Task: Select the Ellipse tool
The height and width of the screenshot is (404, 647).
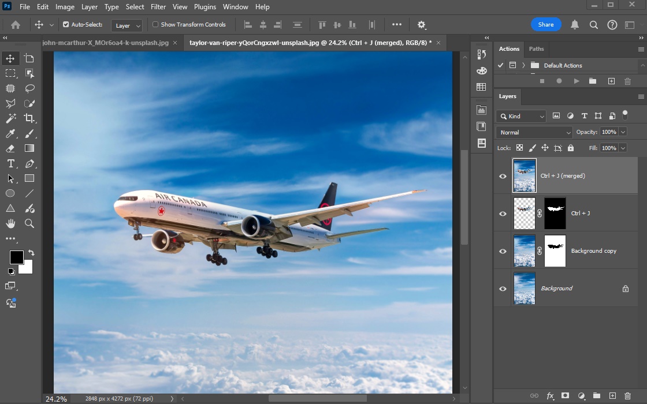Action: coord(10,193)
